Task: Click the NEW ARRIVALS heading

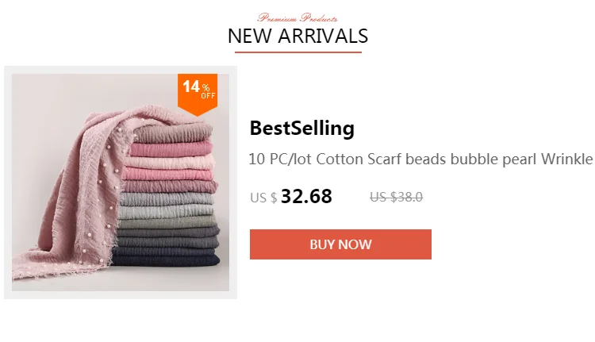Action: [x=297, y=36]
